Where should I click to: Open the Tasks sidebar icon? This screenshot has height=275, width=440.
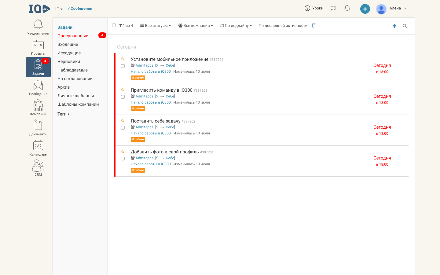point(38,67)
